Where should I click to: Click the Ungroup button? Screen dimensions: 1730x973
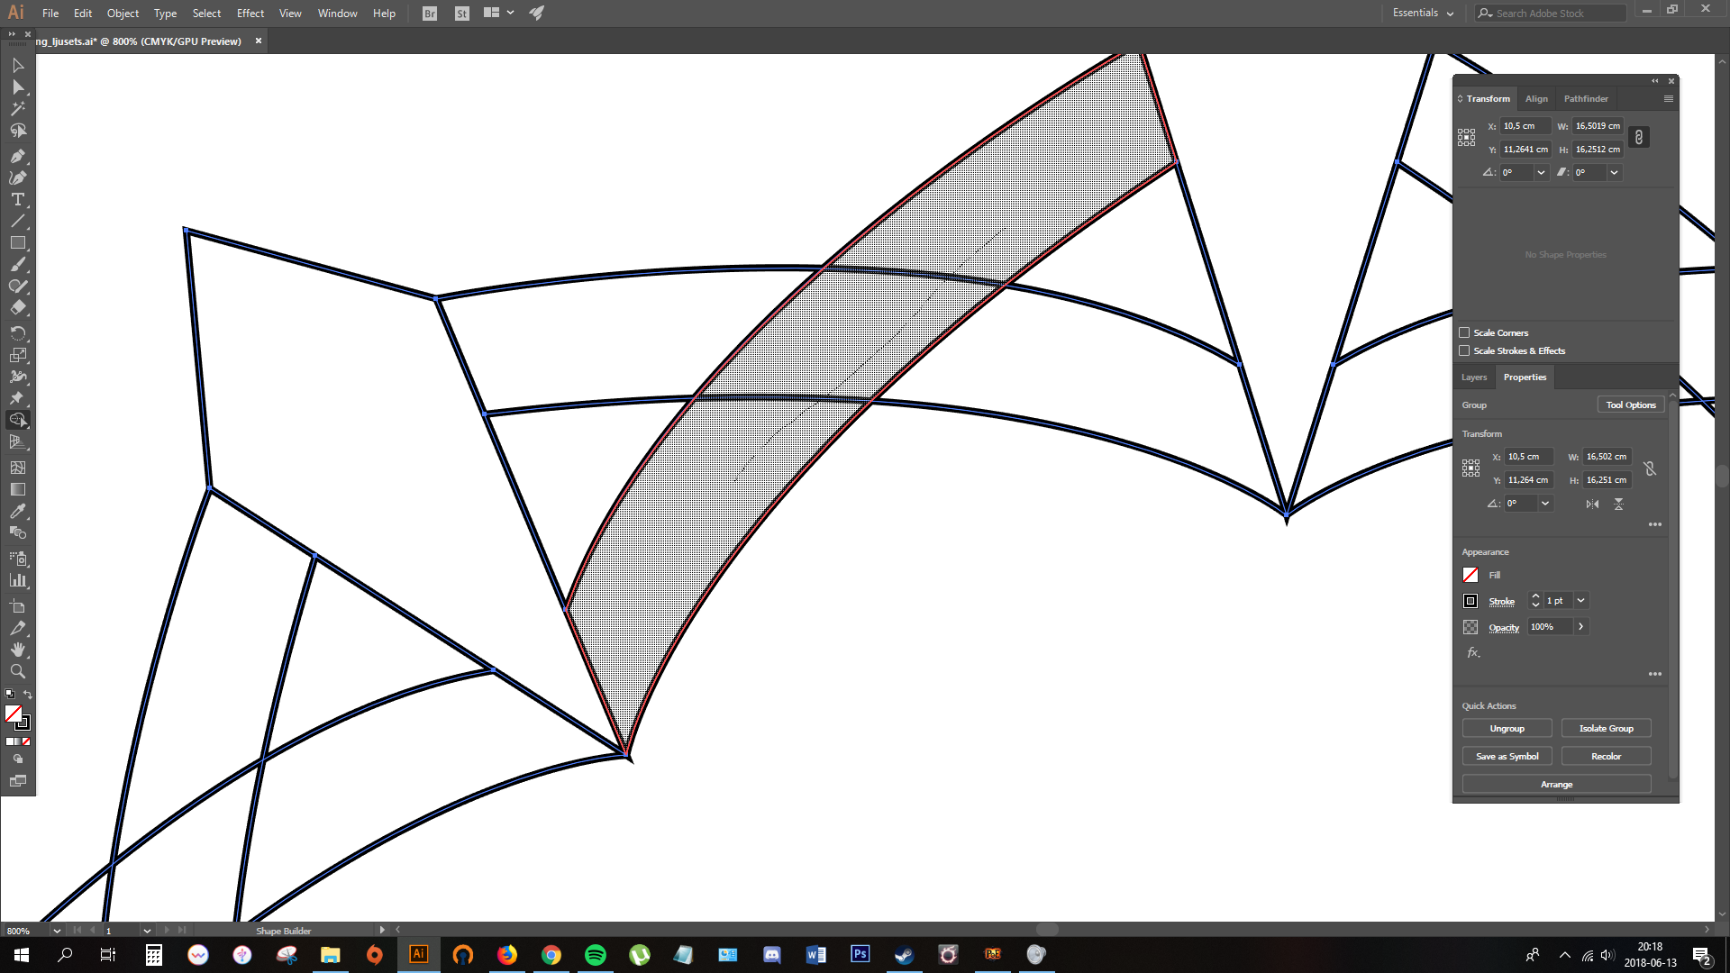pos(1507,729)
